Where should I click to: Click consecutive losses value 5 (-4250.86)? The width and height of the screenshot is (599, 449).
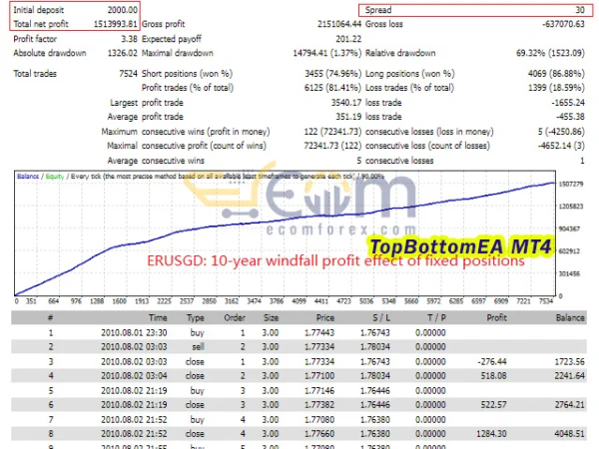(x=561, y=132)
